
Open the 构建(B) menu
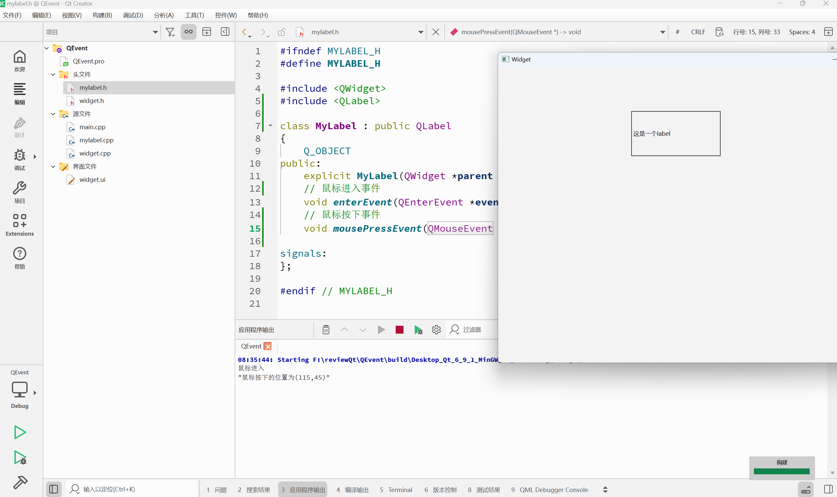tap(102, 15)
